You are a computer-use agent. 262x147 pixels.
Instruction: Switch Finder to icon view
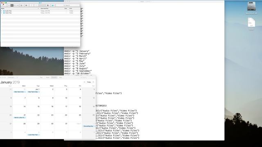pyautogui.click(x=9, y=5)
